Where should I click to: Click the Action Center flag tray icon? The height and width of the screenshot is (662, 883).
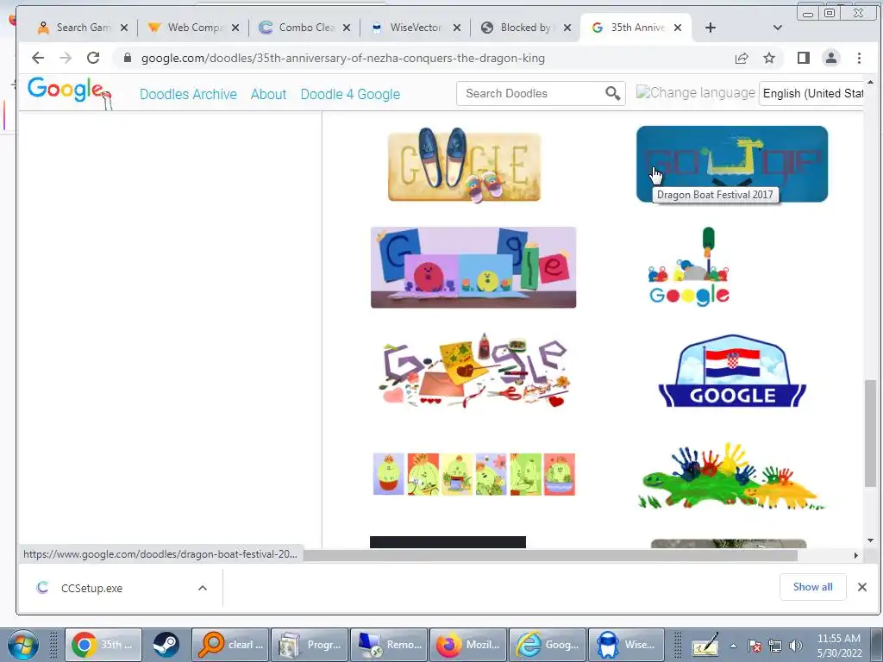tap(755, 646)
